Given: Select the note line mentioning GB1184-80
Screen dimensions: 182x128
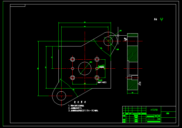Looking at the screenshot, I should [x=83, y=110].
